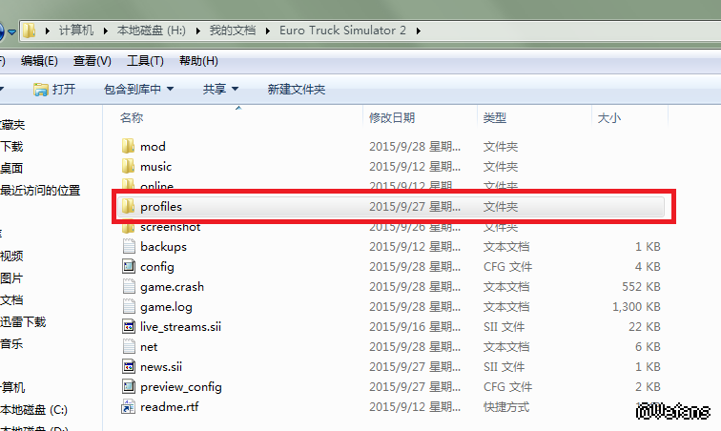Image resolution: width=721 pixels, height=431 pixels.
Task: Open the 编辑(E) menu
Action: [39, 61]
